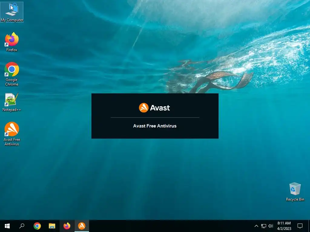Open File Explorer from the taskbar
Screen dimensions: 310x232
[x=52, y=226]
